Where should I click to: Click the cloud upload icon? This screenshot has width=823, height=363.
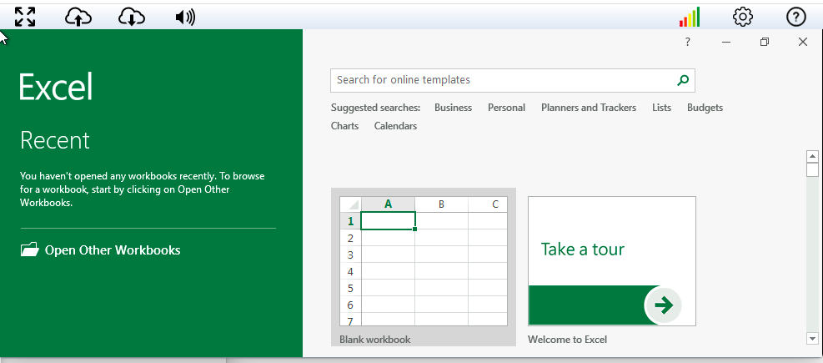[x=78, y=18]
